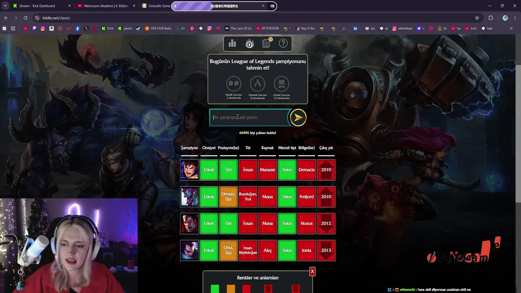Screen dimensions: 521x293
Task: Select the Orta, Üst position cell
Action: tap(228, 250)
